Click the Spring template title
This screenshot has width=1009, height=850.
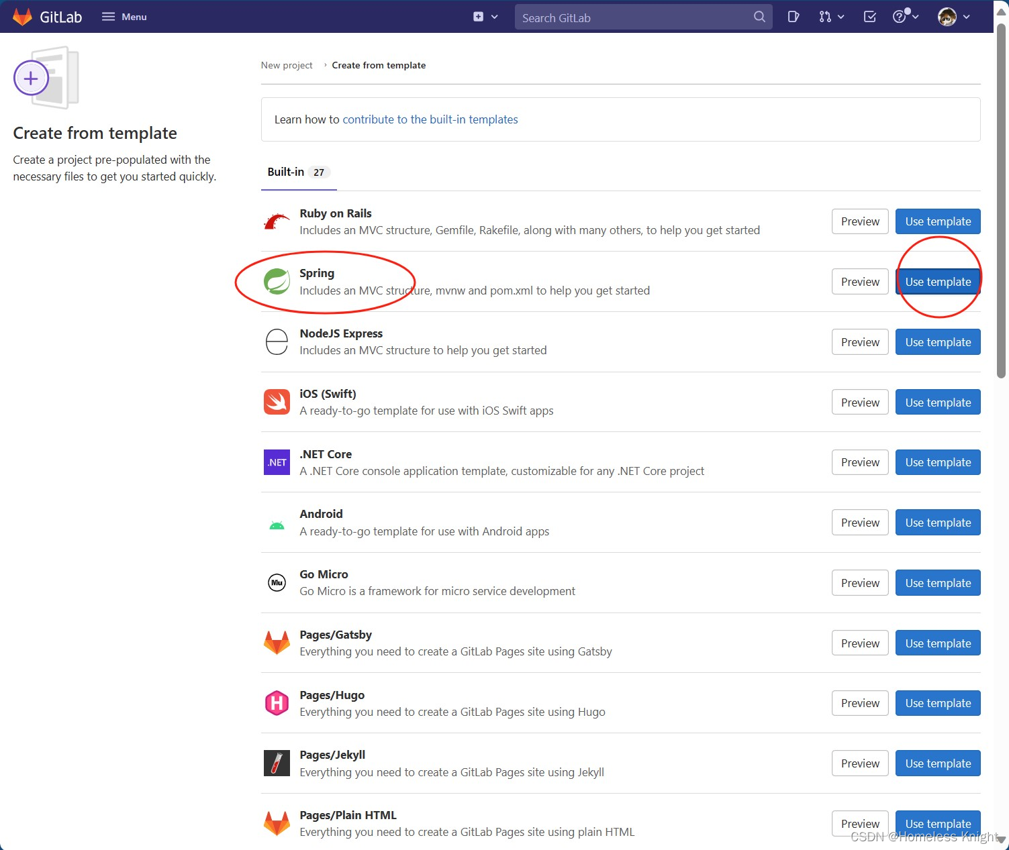tap(317, 273)
